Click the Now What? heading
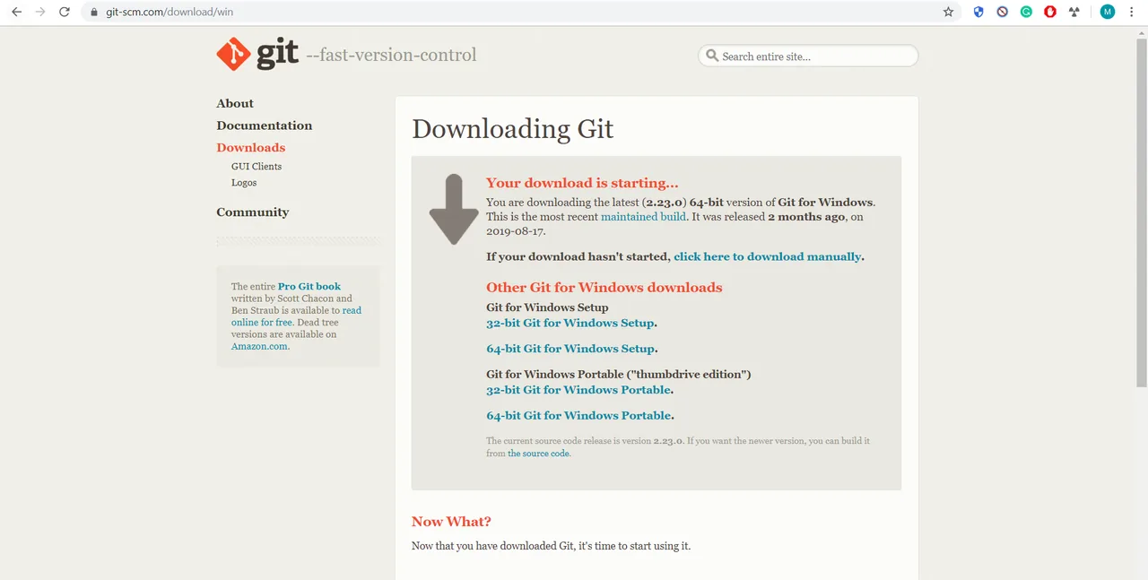The width and height of the screenshot is (1148, 580). click(451, 522)
